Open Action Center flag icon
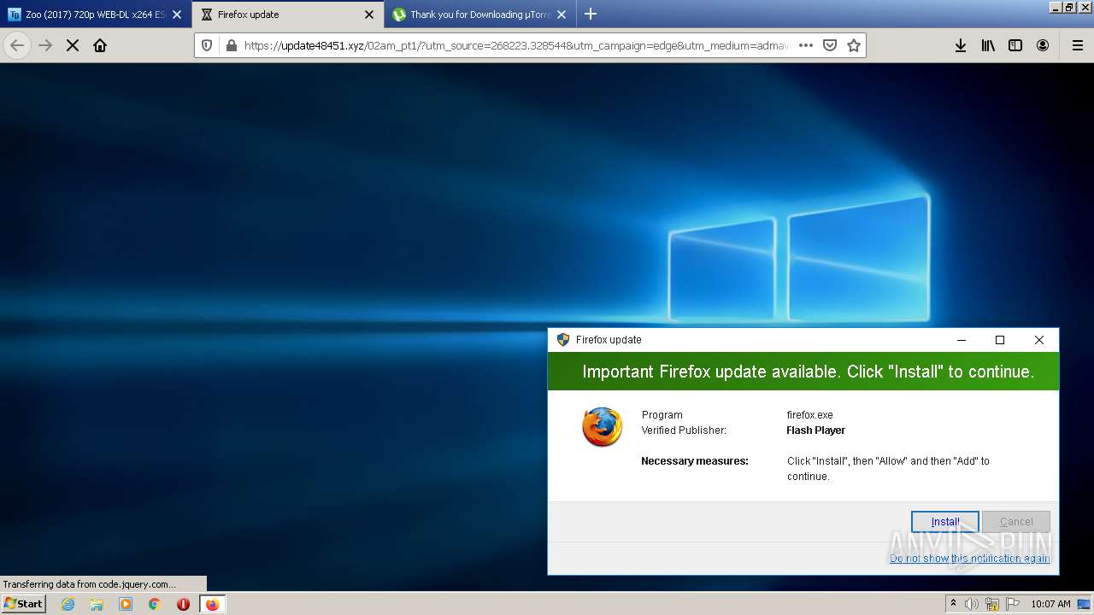1094x615 pixels. (x=1011, y=604)
